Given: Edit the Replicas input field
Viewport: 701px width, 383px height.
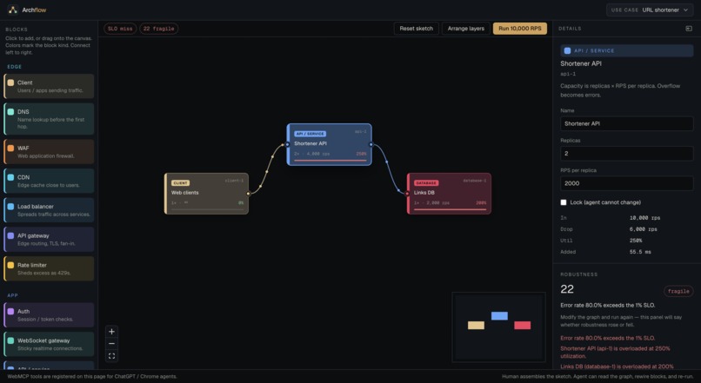Looking at the screenshot, I should [626, 154].
